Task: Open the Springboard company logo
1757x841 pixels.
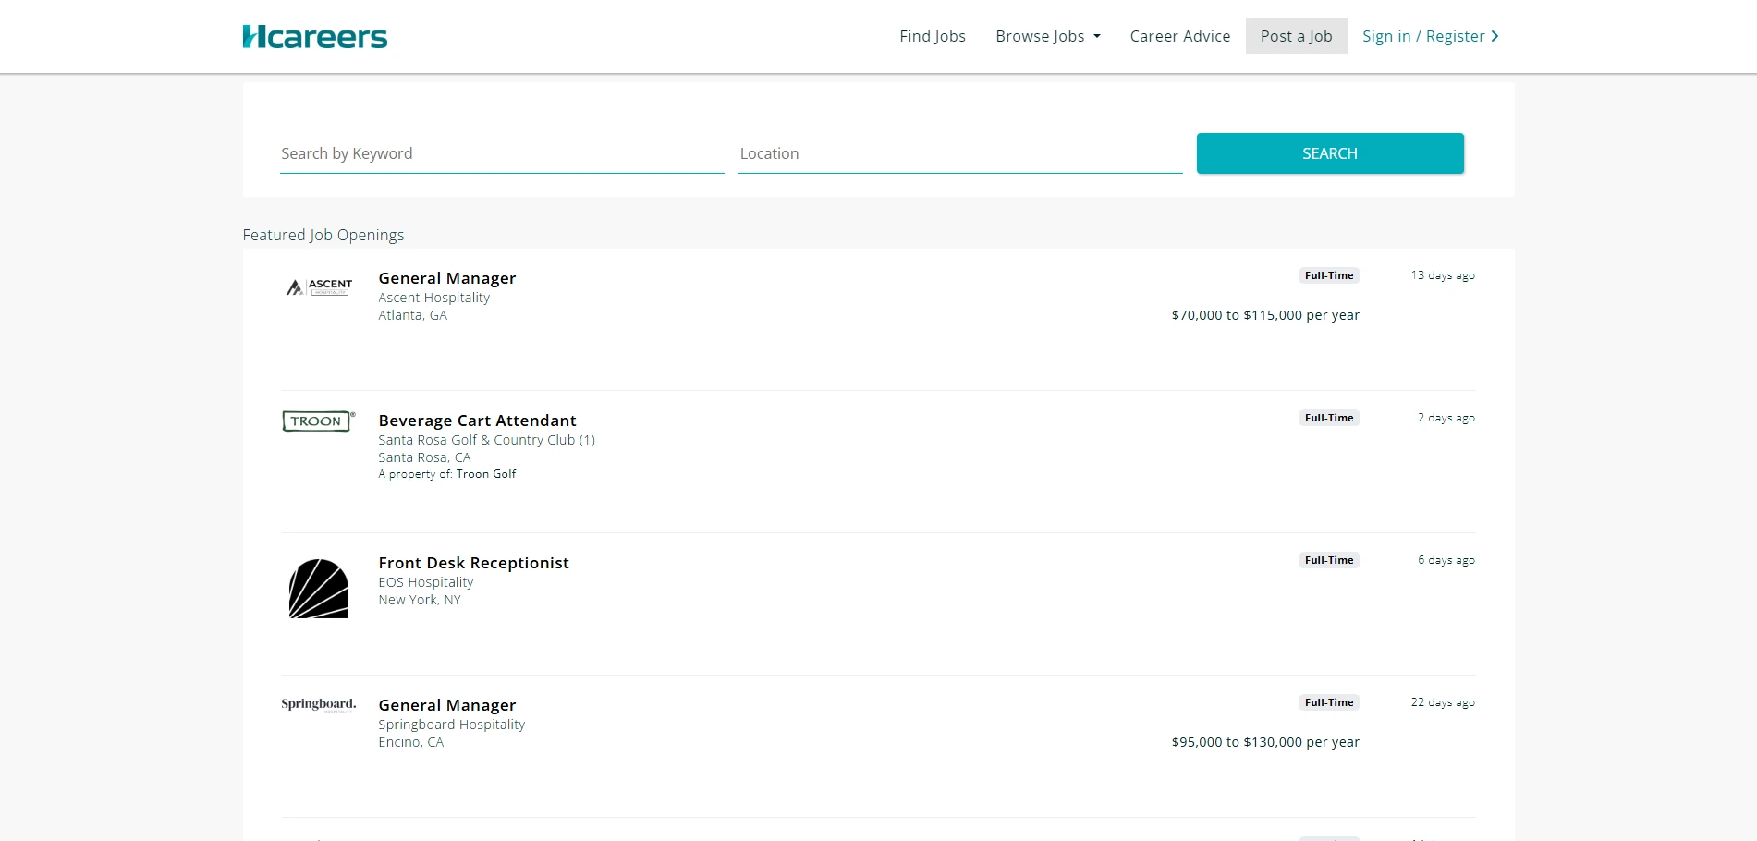Action: click(x=319, y=704)
